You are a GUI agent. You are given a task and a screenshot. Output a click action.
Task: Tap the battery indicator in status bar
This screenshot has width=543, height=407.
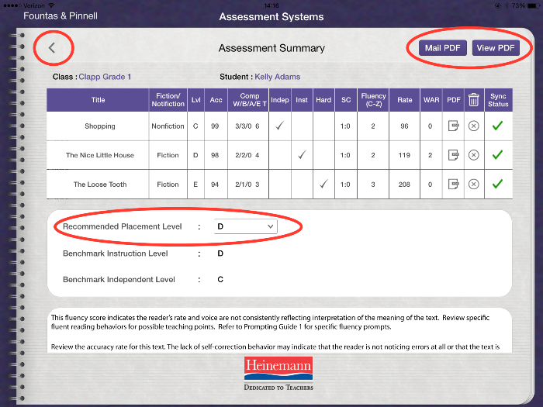point(534,5)
